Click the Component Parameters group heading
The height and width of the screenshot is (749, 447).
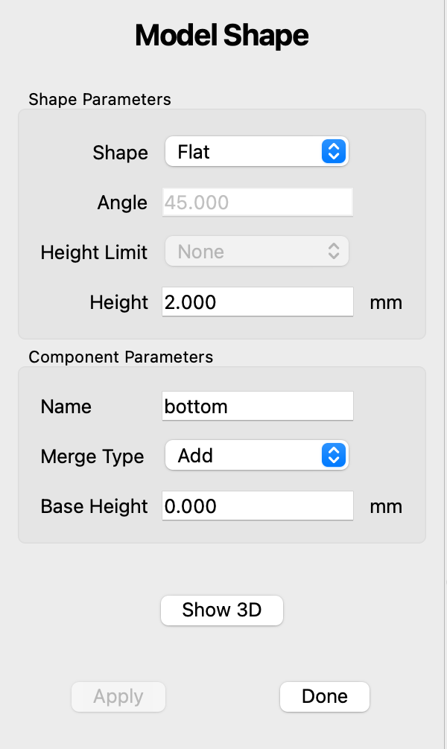tap(121, 357)
